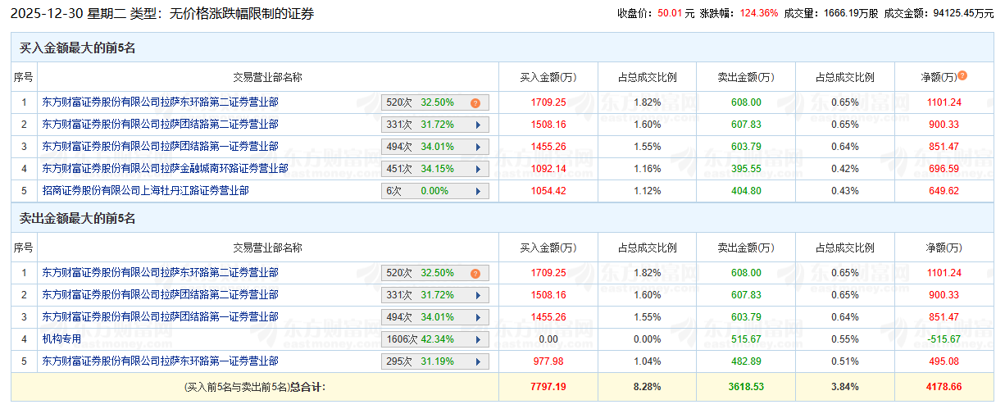Click the arrow icon next to 1606次 42.34%

tap(475, 339)
